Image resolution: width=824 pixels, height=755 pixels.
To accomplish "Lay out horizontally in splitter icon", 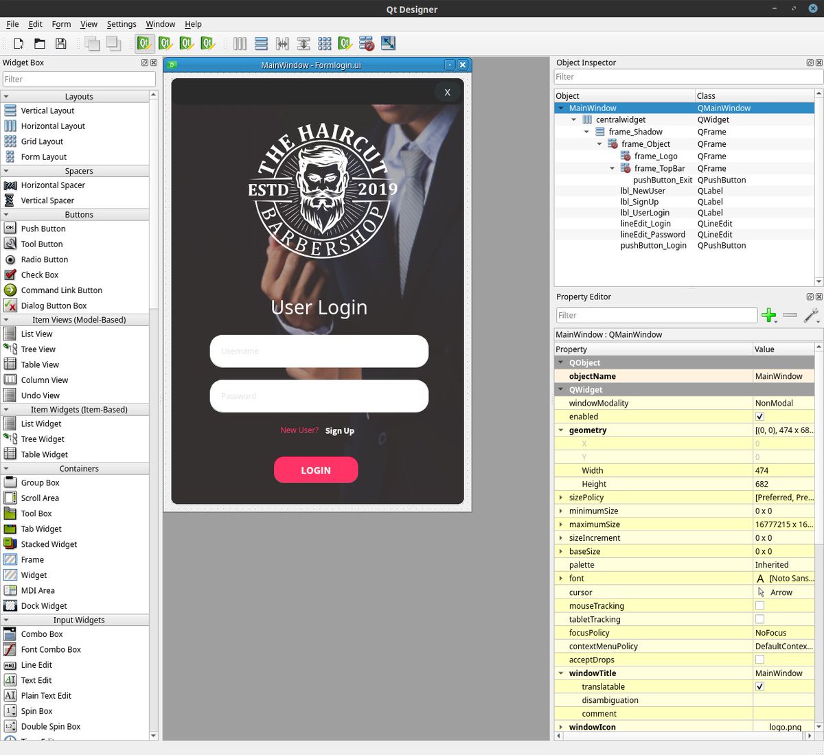I will [x=282, y=44].
